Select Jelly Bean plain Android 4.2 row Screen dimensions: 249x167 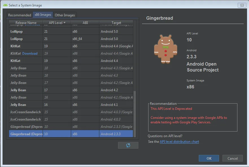coord(71,90)
